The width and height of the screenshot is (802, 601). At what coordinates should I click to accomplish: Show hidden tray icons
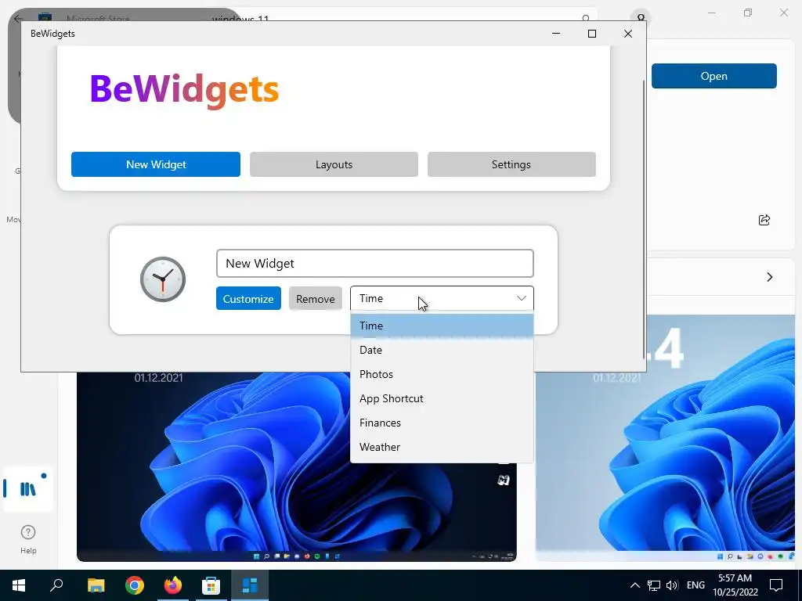(x=634, y=585)
